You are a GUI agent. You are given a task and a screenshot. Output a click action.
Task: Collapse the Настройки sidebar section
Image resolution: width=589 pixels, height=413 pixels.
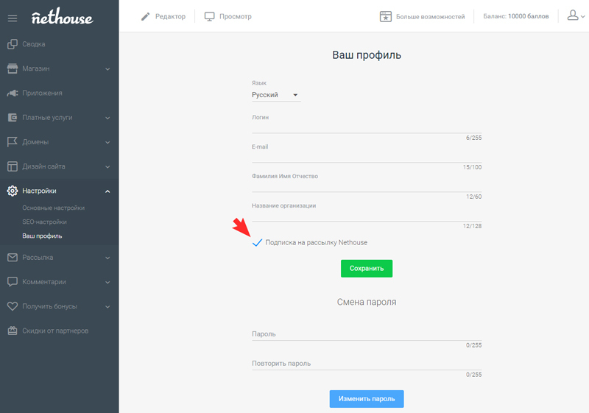(x=60, y=191)
